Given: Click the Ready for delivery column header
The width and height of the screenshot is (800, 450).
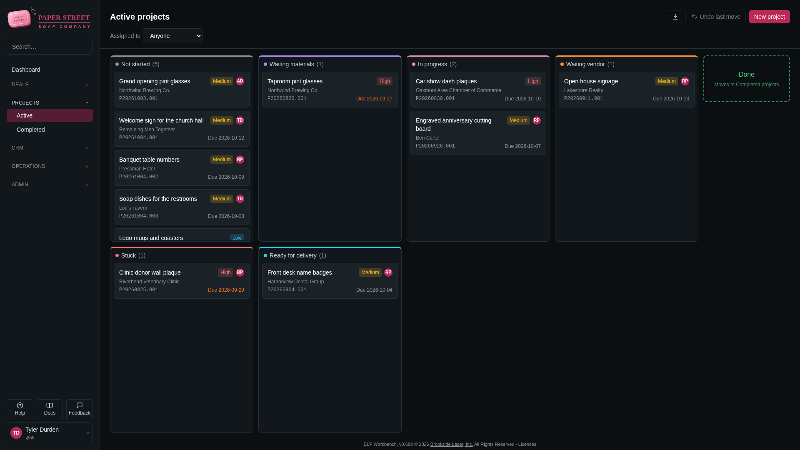Looking at the screenshot, I should point(330,255).
